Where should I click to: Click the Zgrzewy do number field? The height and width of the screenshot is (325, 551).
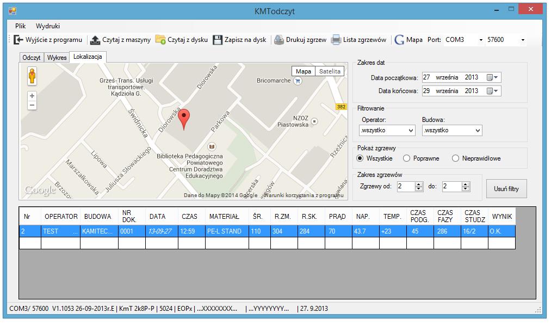(452, 186)
